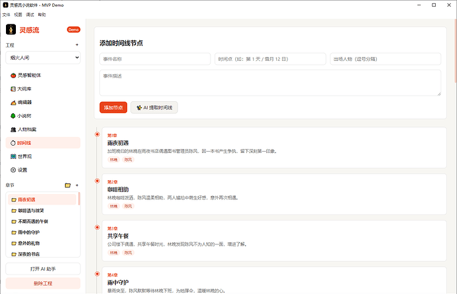Viewport: 457px width, 294px height.
Task: Select the second chapter in list, 咖啡…微笑
Action: click(42, 211)
